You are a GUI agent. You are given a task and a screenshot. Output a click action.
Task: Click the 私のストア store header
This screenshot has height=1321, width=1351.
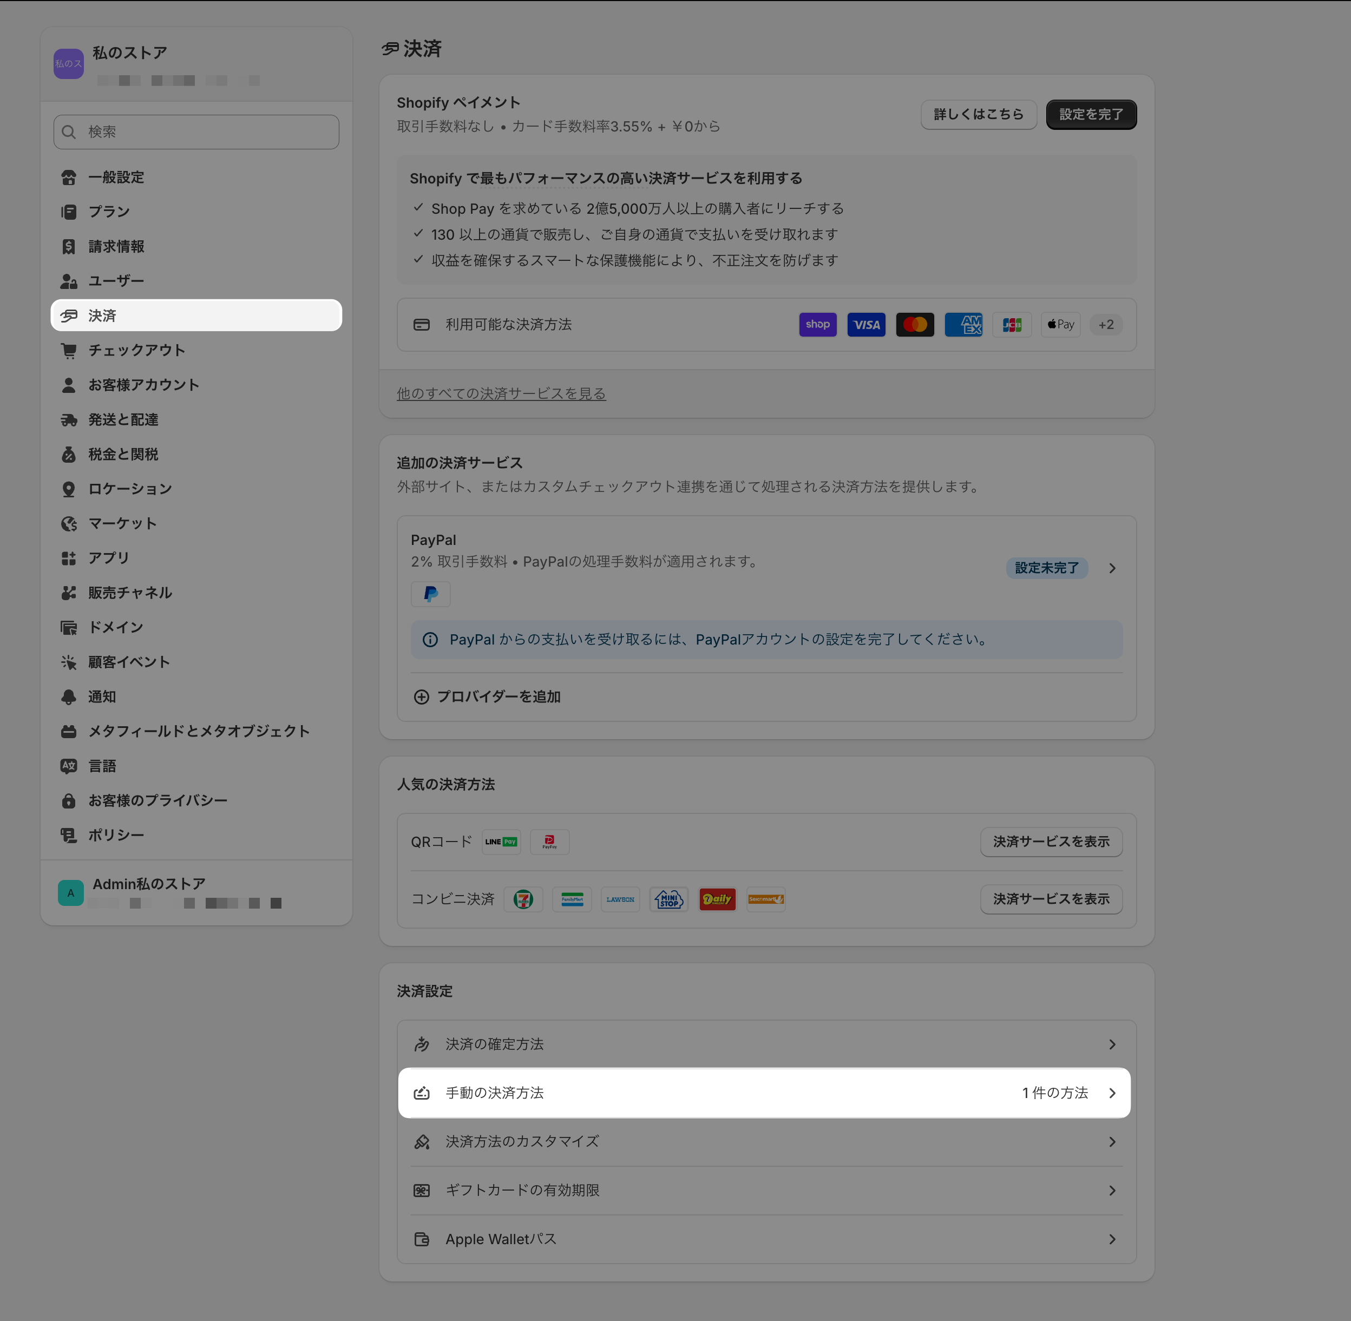(x=196, y=64)
